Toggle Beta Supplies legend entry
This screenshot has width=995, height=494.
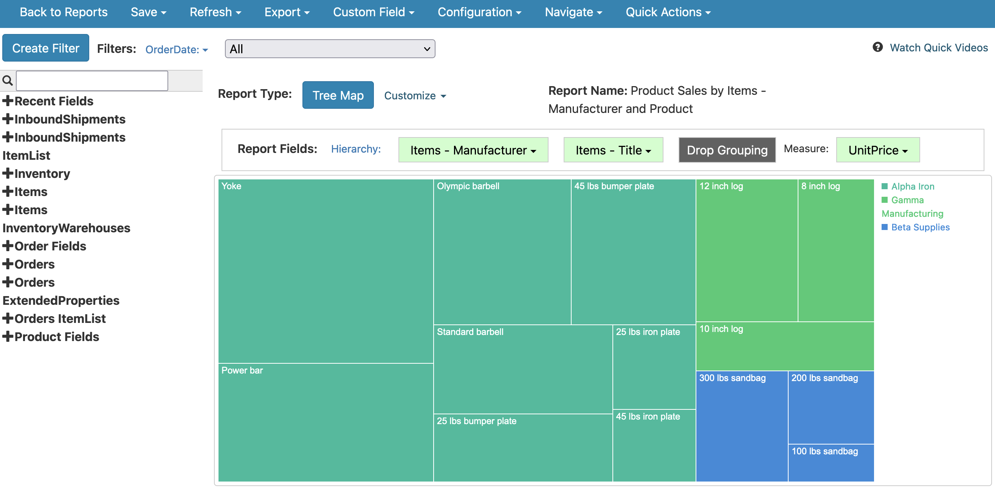(x=920, y=227)
